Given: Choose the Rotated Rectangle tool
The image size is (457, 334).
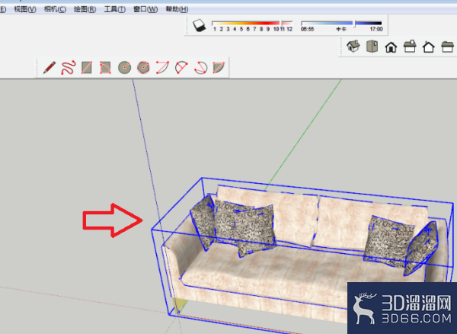Looking at the screenshot, I should 105,67.
